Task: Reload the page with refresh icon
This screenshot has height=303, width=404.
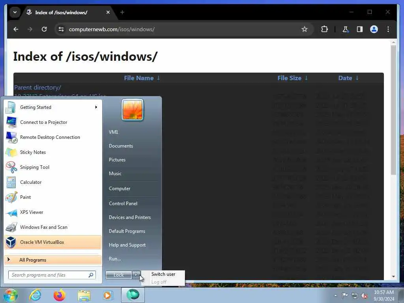Action: 44,29
